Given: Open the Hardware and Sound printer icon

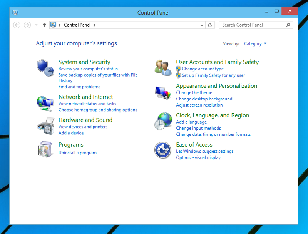Looking at the screenshot, I should click(x=45, y=126).
